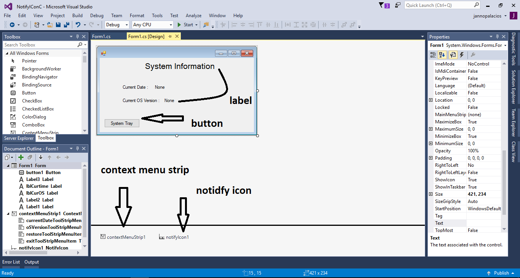Expand the Location property
520x278 pixels.
click(431, 100)
